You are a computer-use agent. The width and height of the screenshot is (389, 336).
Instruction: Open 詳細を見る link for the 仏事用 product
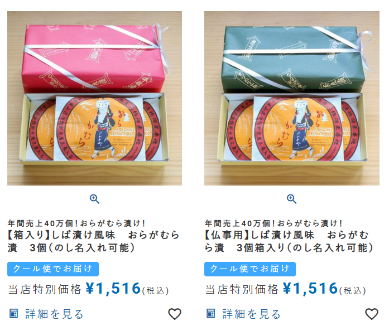(x=251, y=314)
